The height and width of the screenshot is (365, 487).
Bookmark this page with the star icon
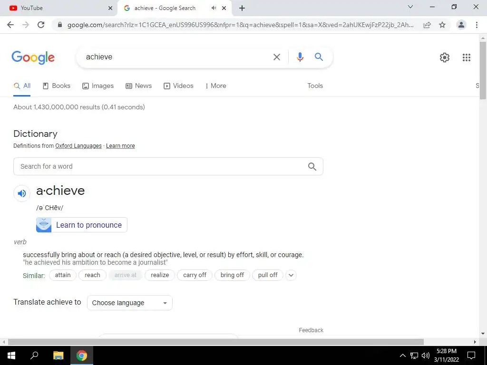click(x=442, y=25)
